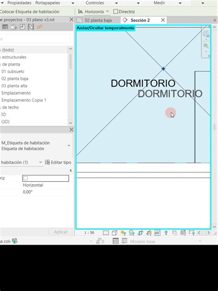Close the Properties panel
This screenshot has width=218, height=291.
tap(71, 129)
